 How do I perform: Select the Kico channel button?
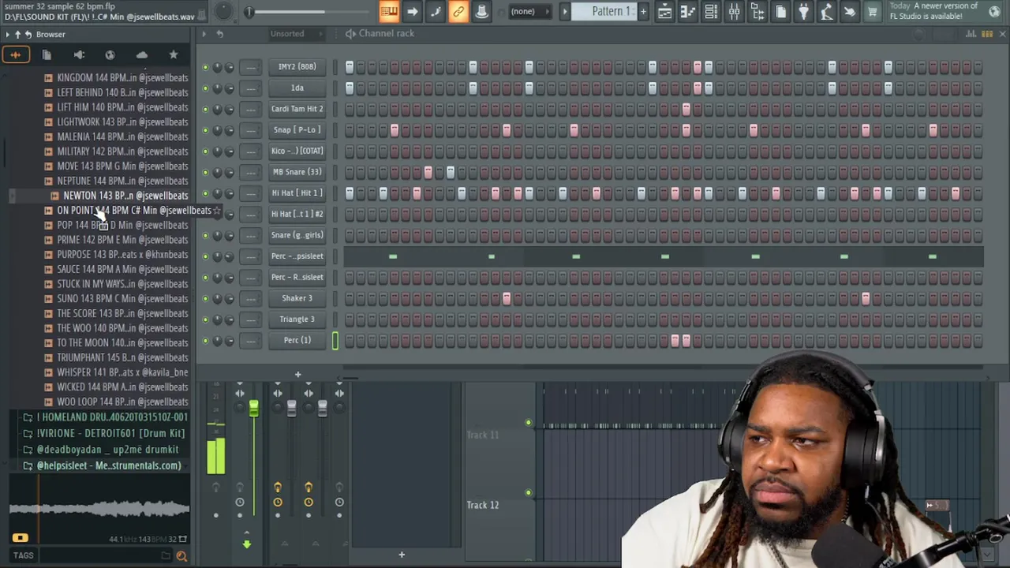click(297, 151)
